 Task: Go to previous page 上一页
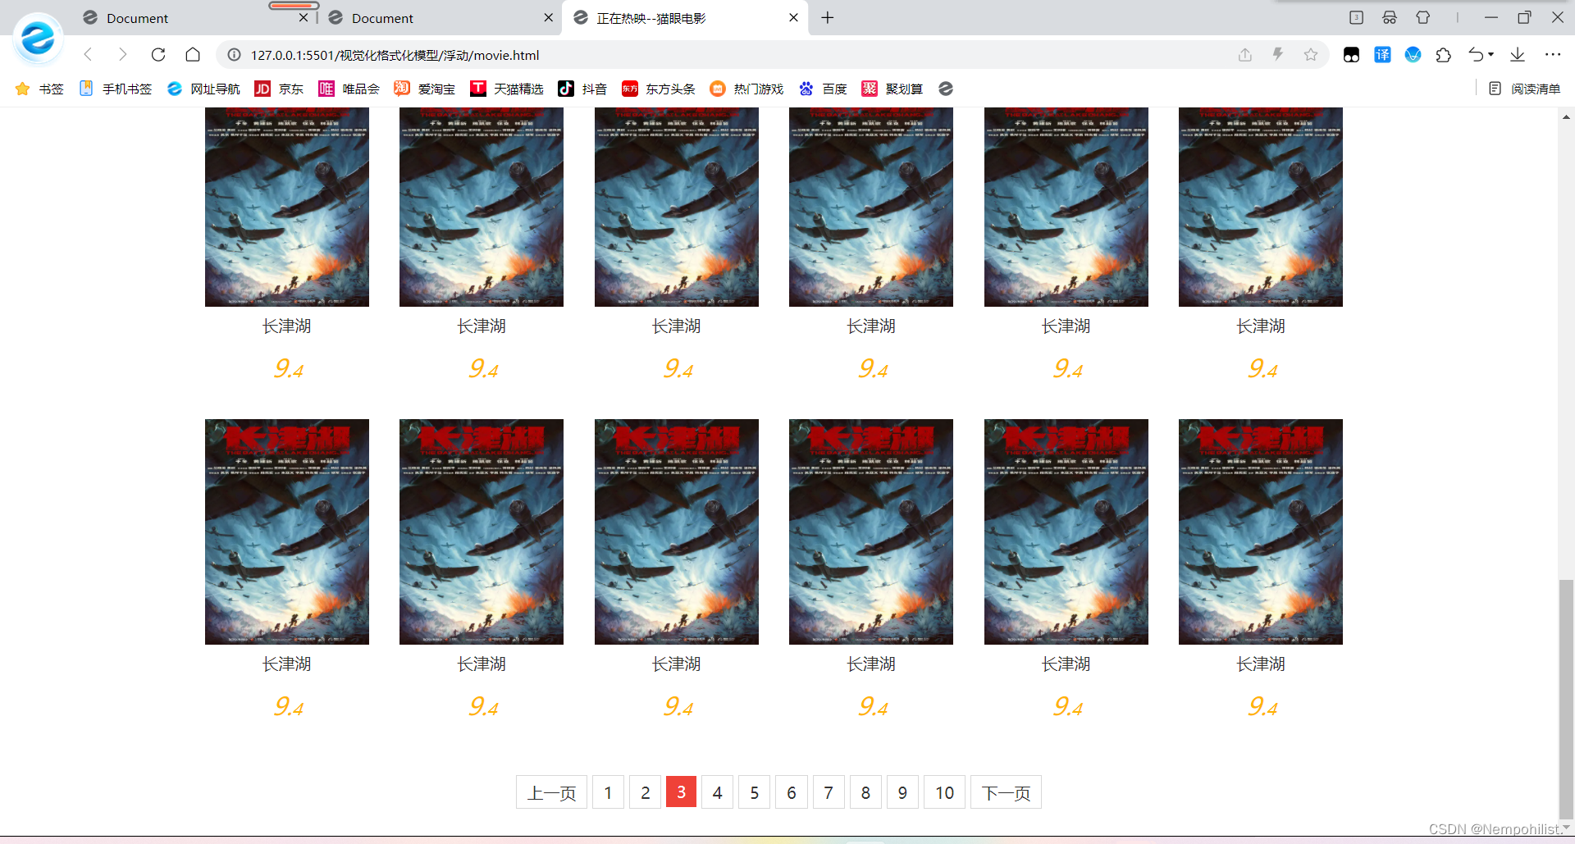[x=551, y=792]
